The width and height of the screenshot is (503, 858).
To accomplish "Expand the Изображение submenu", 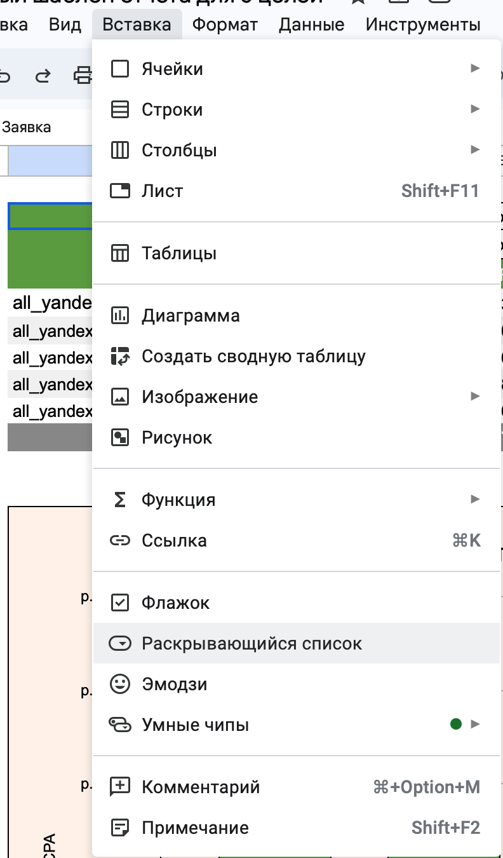I will [x=475, y=396].
